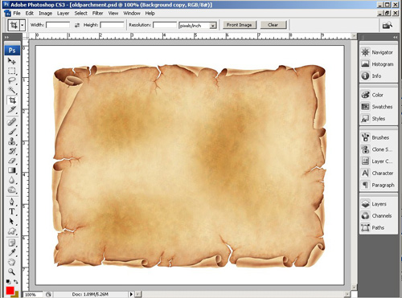Select the Move tool
This screenshot has height=298, width=402.
[11, 61]
